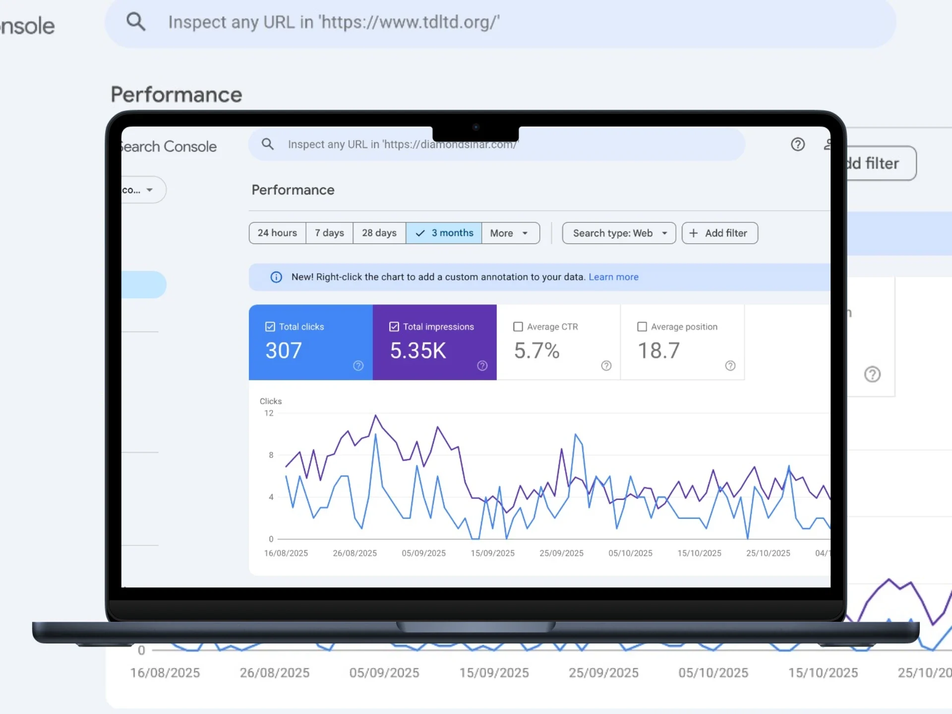Open help for Total clicks metric
Viewport: 952px width, 714px height.
pyautogui.click(x=358, y=366)
